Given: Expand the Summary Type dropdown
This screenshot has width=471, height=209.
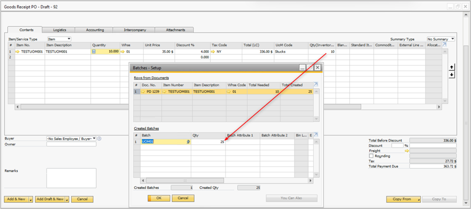Looking at the screenshot, I should 440,39.
